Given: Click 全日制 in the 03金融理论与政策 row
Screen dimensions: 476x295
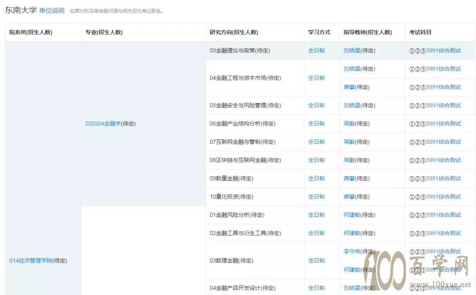Looking at the screenshot, I should click(x=316, y=51).
